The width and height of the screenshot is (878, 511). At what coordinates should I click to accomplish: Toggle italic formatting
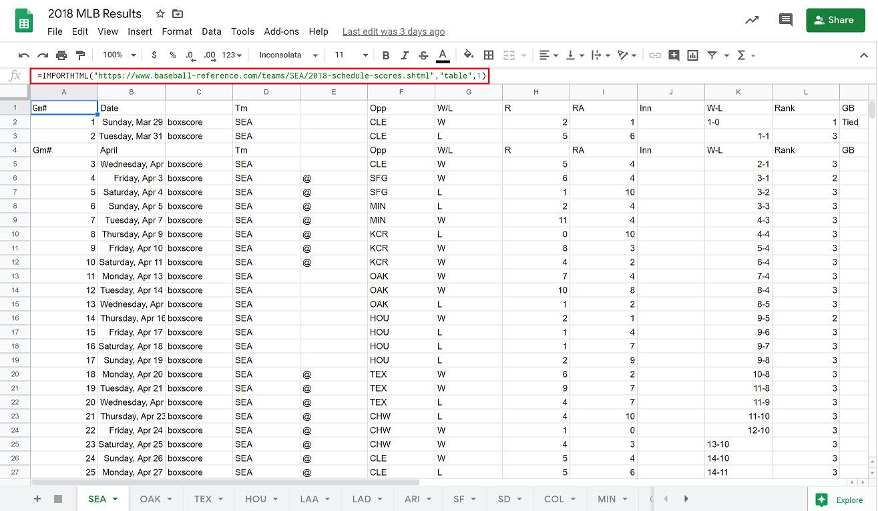pos(404,55)
